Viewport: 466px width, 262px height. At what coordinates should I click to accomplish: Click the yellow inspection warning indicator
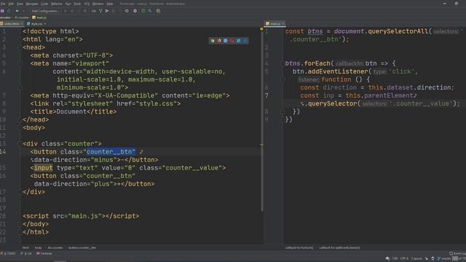(261, 29)
